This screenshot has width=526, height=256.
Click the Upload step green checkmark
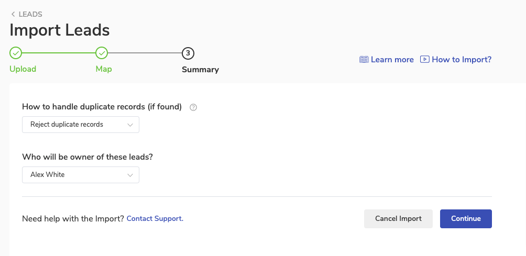(x=16, y=53)
